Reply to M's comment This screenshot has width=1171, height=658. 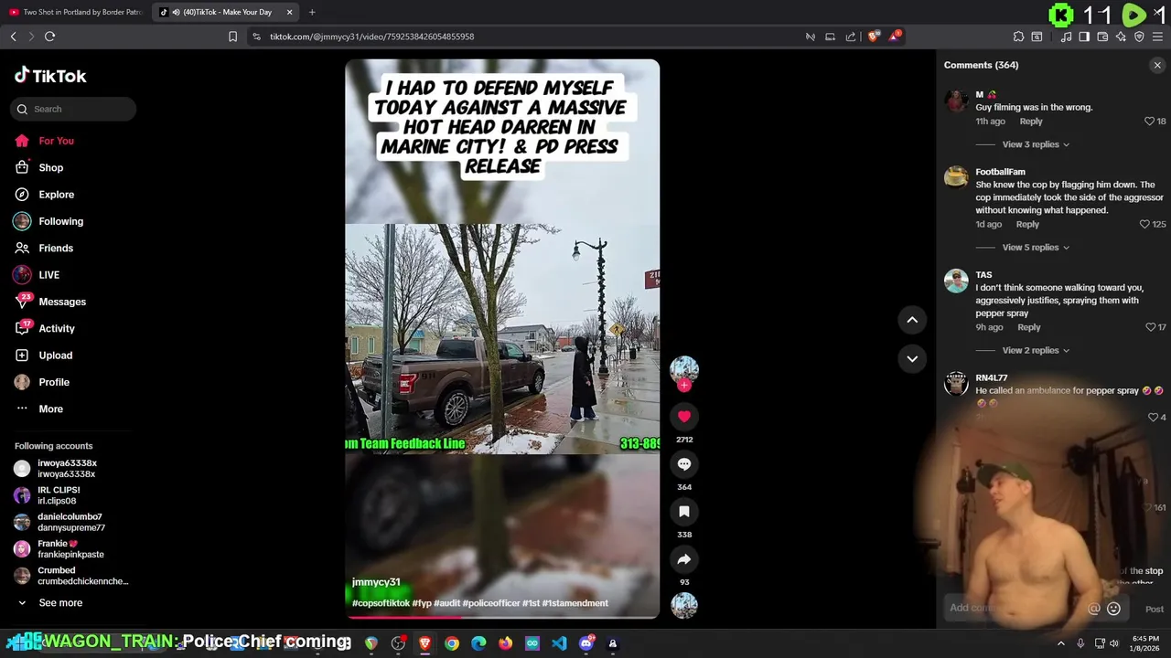point(1031,122)
